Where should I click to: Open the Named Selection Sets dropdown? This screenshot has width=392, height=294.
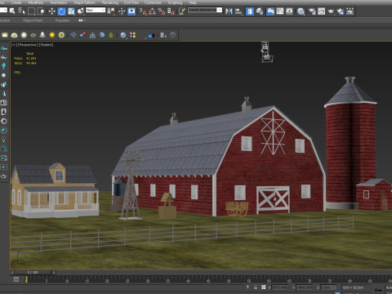(x=205, y=10)
